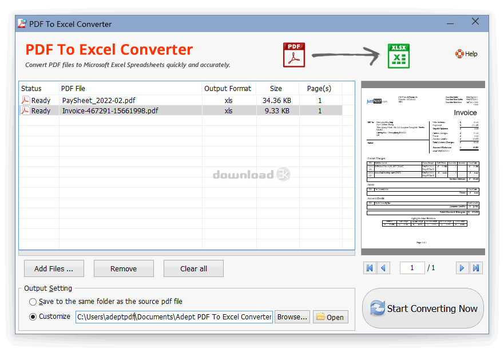The height and width of the screenshot is (348, 504).
Task: Jump to last preview page
Action: tap(476, 268)
